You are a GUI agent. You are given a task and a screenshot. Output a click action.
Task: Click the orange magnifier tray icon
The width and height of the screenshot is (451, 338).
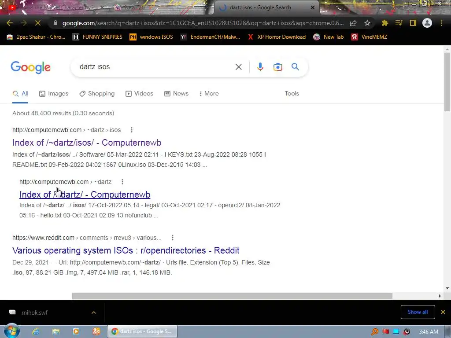374,332
